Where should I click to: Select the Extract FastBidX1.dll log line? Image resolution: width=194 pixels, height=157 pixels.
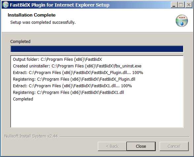(72, 86)
